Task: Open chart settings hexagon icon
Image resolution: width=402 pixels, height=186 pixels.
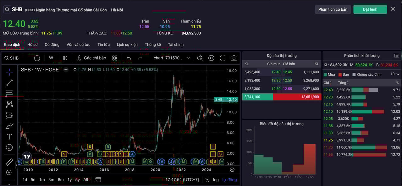Action: pos(211,58)
